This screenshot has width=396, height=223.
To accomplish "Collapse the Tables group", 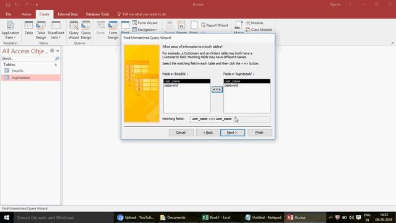I will click(56, 64).
